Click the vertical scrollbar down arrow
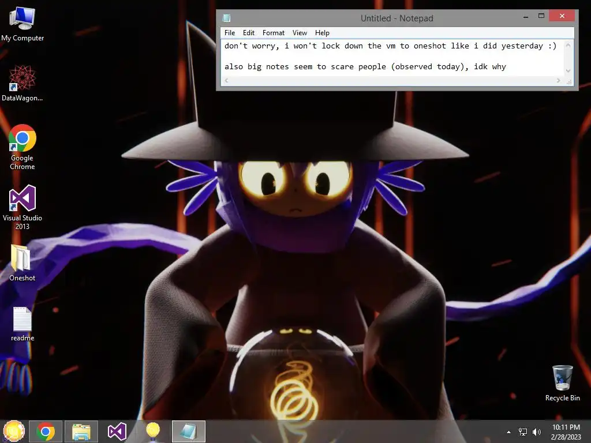Screen dimensions: 591x443 click(568, 71)
